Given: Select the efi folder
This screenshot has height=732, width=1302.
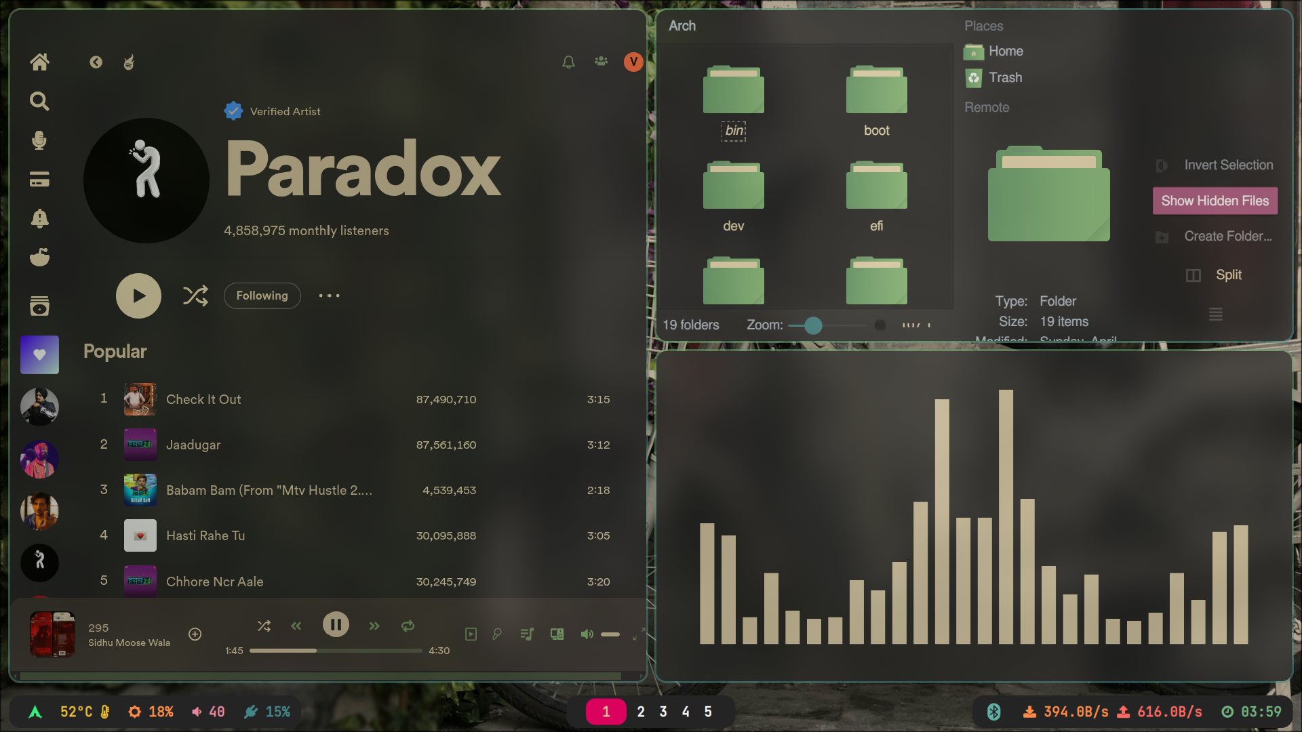Looking at the screenshot, I should click(x=876, y=198).
